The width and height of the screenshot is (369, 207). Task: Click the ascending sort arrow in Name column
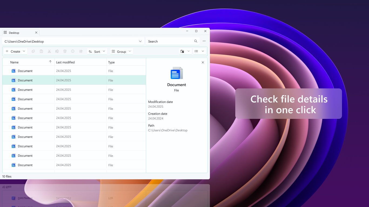[x=50, y=62]
